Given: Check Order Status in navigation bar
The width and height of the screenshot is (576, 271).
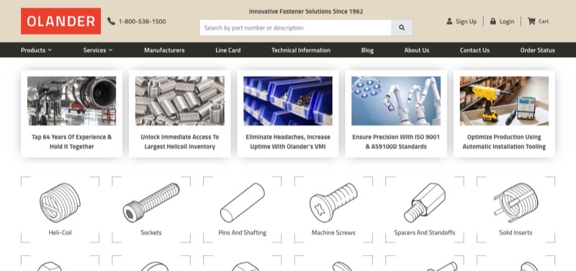Looking at the screenshot, I should click(537, 50).
